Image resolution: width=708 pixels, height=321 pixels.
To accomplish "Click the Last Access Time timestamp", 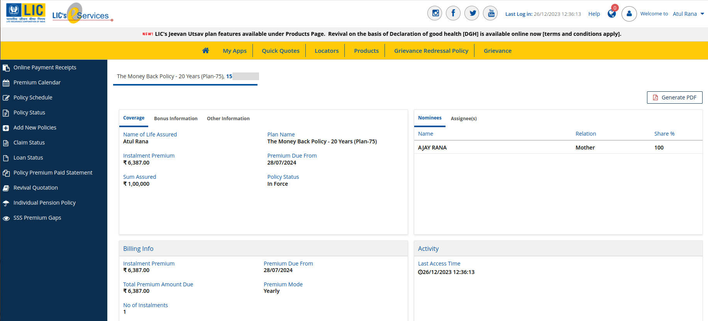I will pyautogui.click(x=446, y=272).
